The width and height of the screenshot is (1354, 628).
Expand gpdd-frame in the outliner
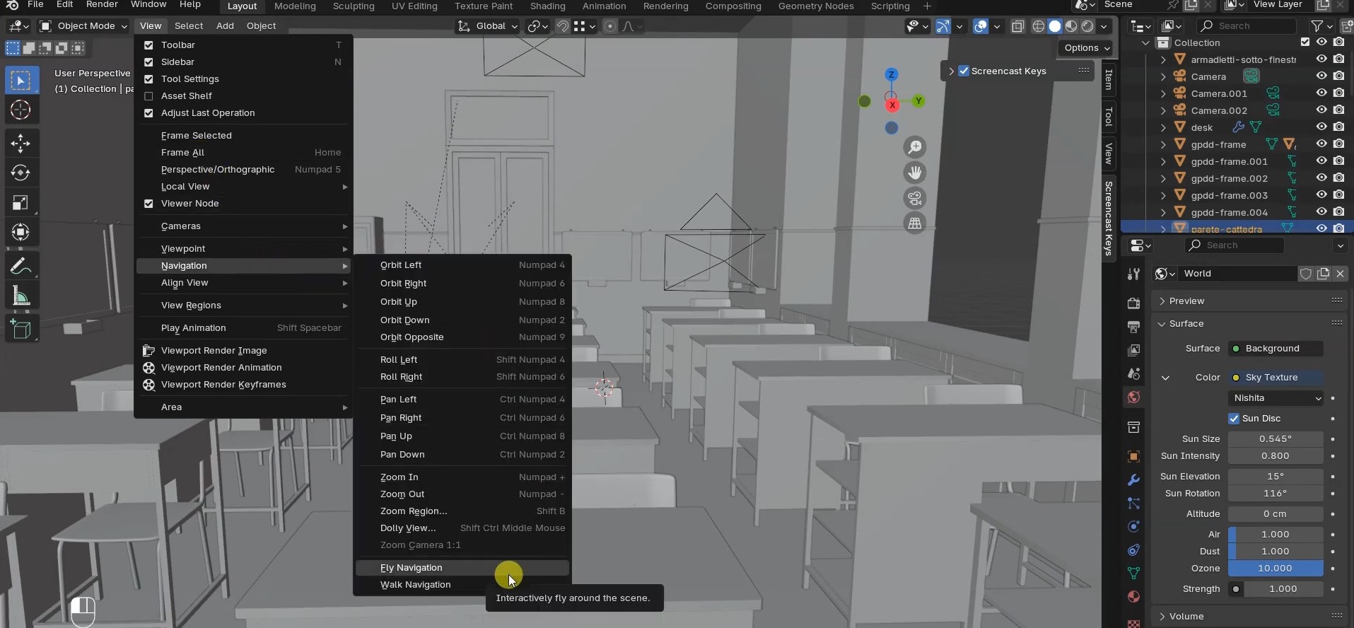coord(1163,144)
